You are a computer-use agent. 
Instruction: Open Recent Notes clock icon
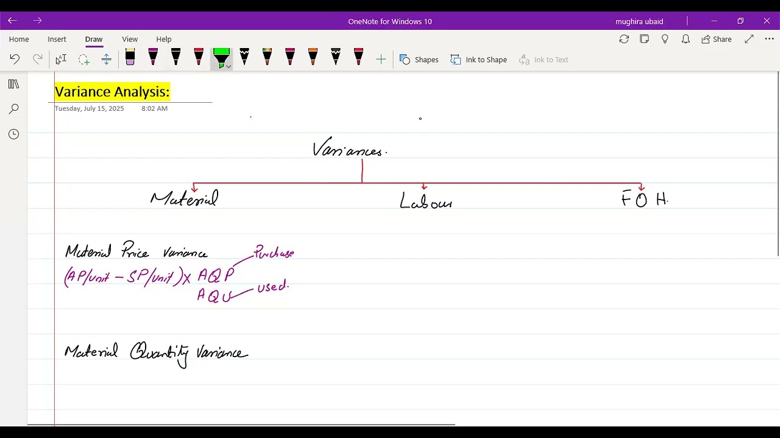pyautogui.click(x=13, y=134)
